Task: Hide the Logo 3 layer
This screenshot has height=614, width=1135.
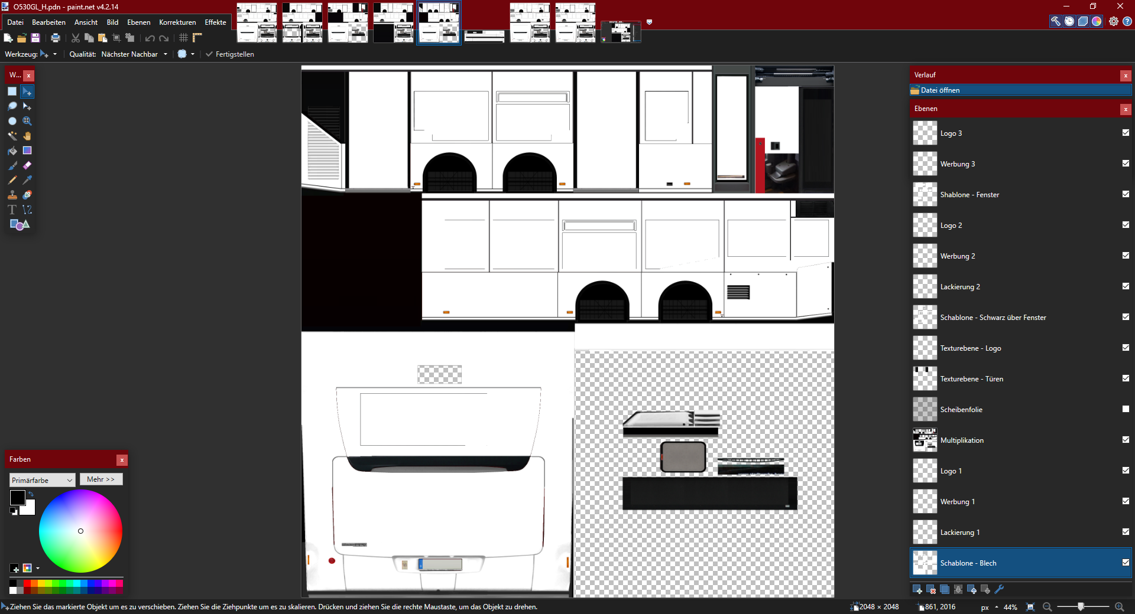Action: pyautogui.click(x=1126, y=133)
